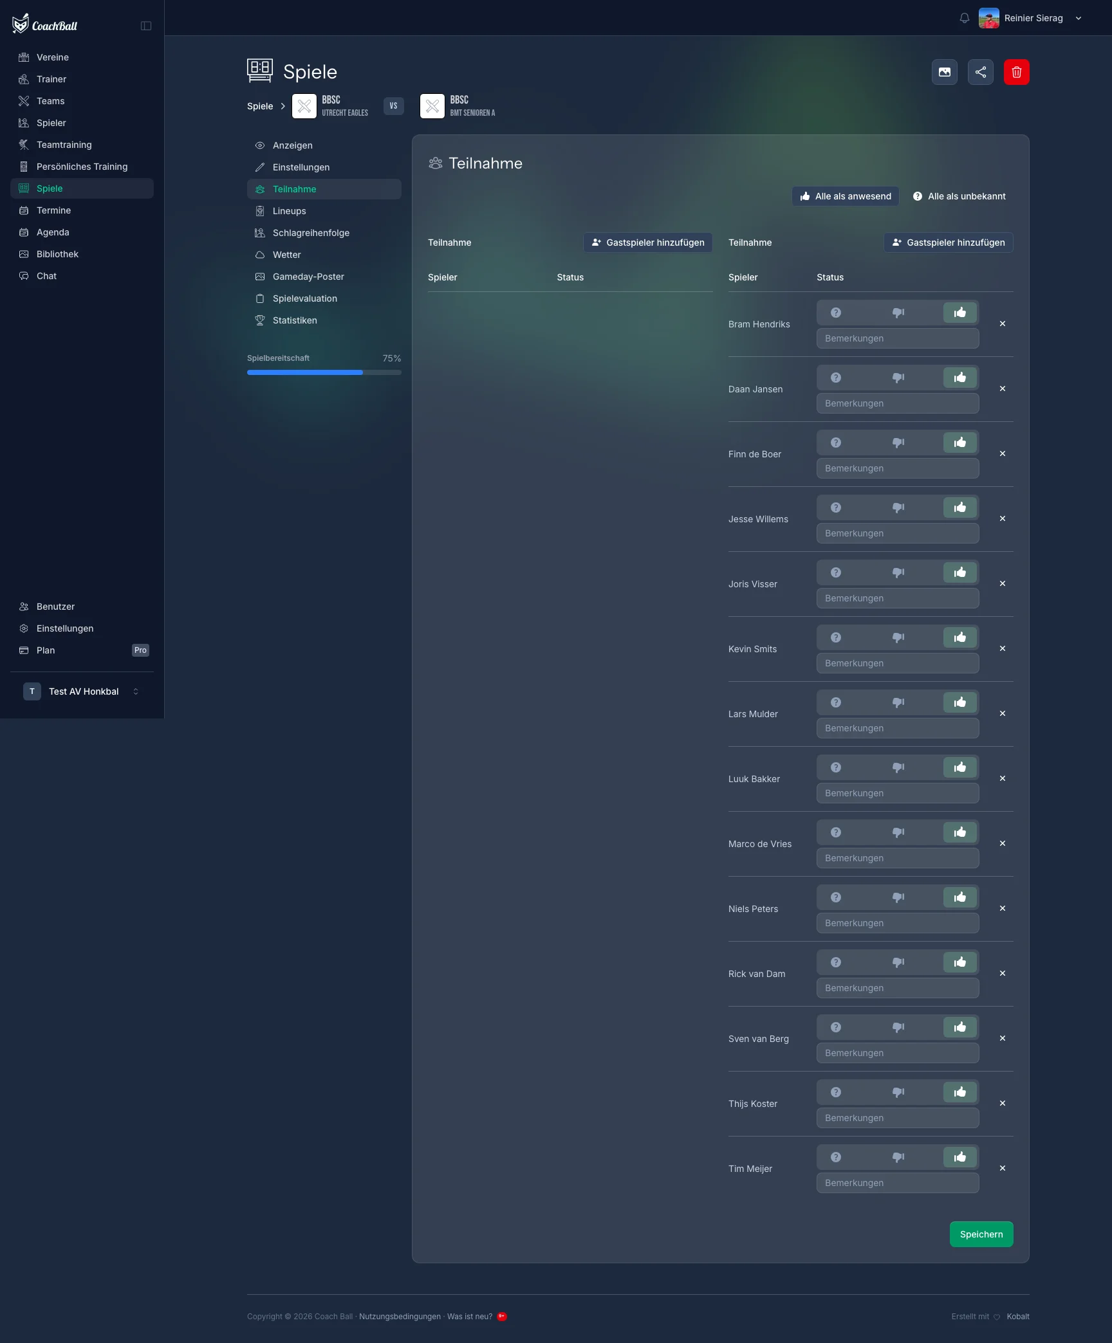This screenshot has height=1343, width=1112.
Task: Type in Kevin Smits' Bemerkungen field
Action: tap(897, 662)
